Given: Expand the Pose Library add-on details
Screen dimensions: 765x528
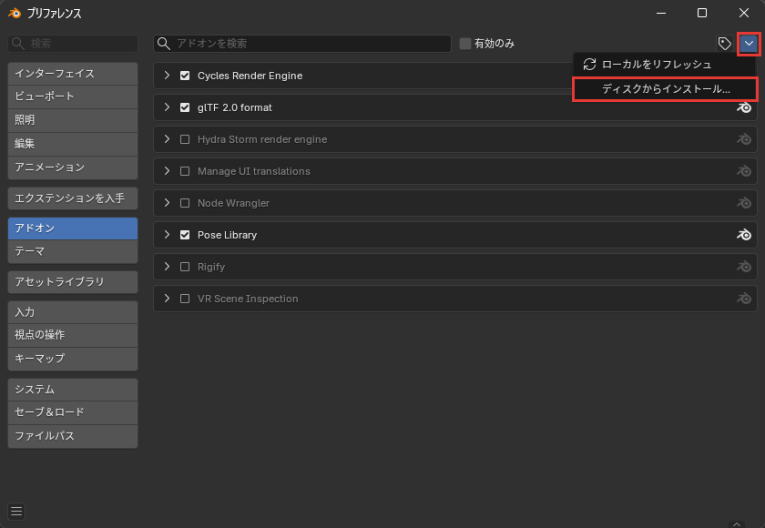Looking at the screenshot, I should pyautogui.click(x=167, y=235).
